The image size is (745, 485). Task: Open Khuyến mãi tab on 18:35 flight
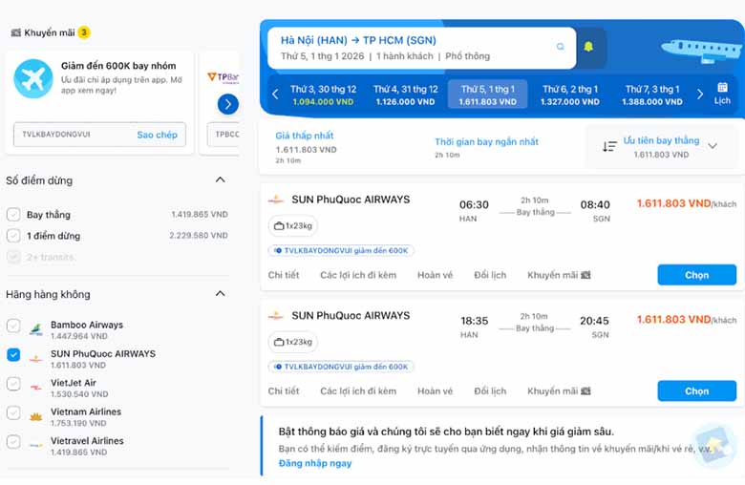point(559,390)
